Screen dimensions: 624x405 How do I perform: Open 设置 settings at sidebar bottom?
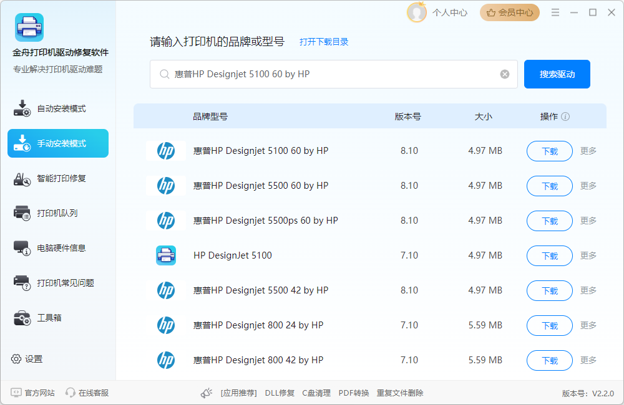tap(27, 359)
